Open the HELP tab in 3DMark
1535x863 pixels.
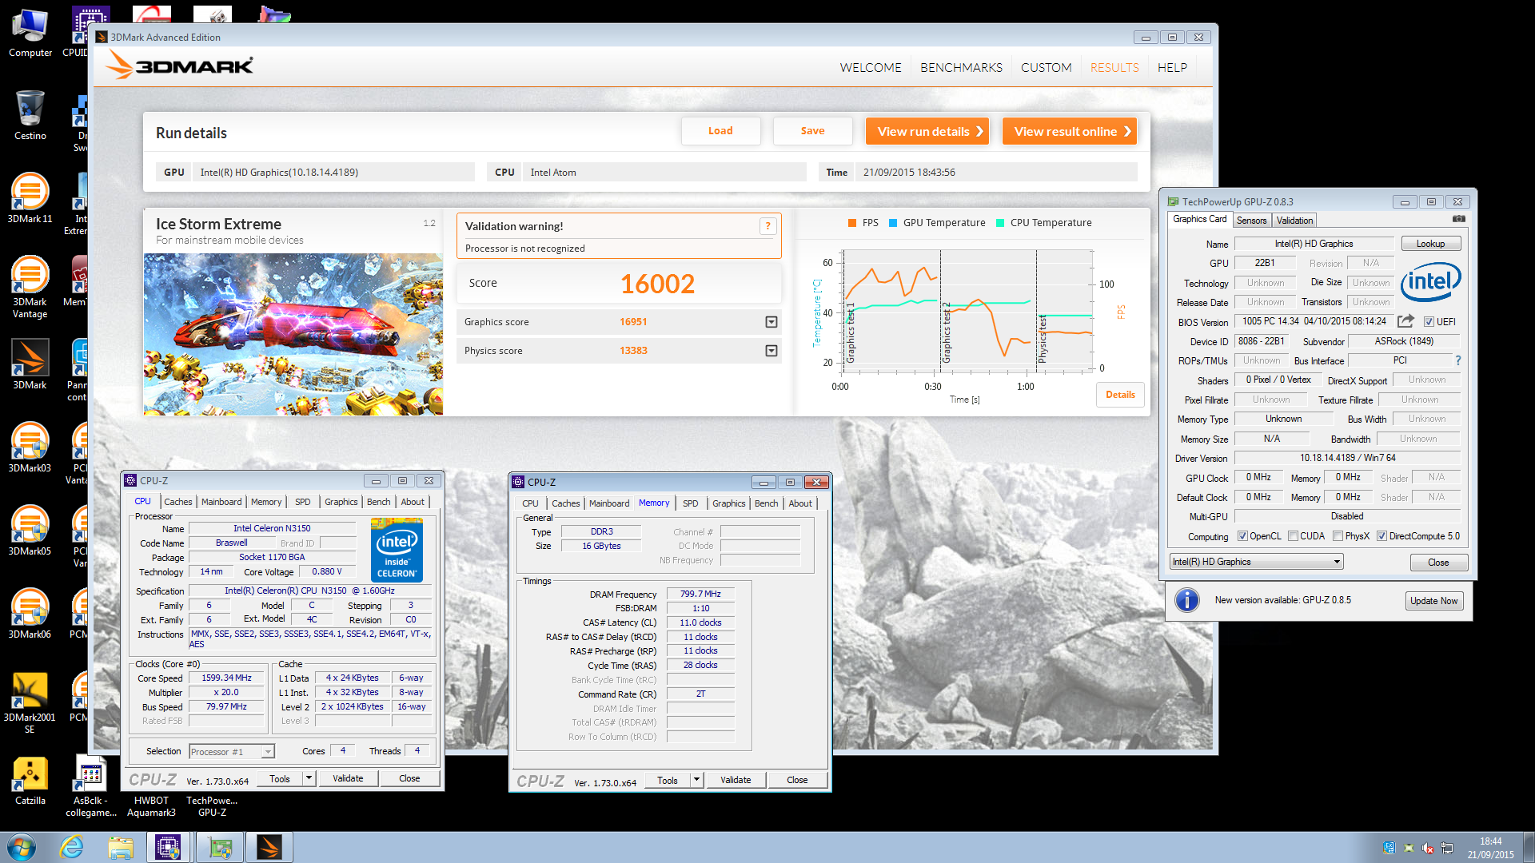tap(1172, 68)
